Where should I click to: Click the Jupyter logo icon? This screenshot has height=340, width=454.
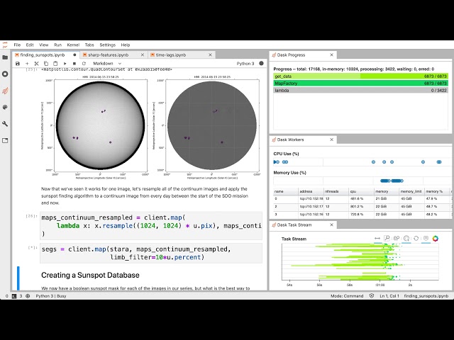tap(5, 45)
